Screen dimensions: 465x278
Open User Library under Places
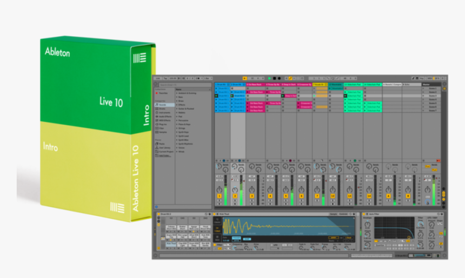[x=164, y=148]
